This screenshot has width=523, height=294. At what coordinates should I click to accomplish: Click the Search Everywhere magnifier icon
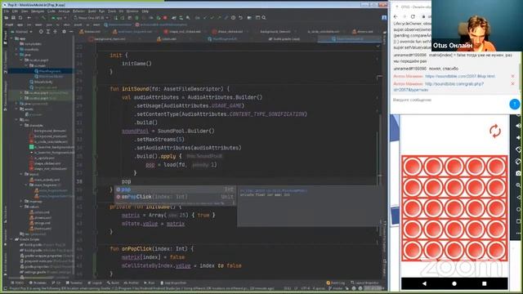click(x=264, y=18)
